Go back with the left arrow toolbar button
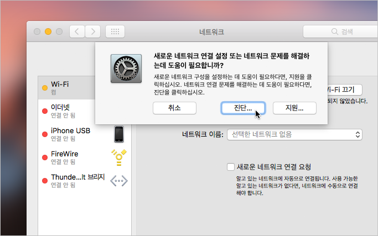The height and width of the screenshot is (236, 378). (77, 32)
